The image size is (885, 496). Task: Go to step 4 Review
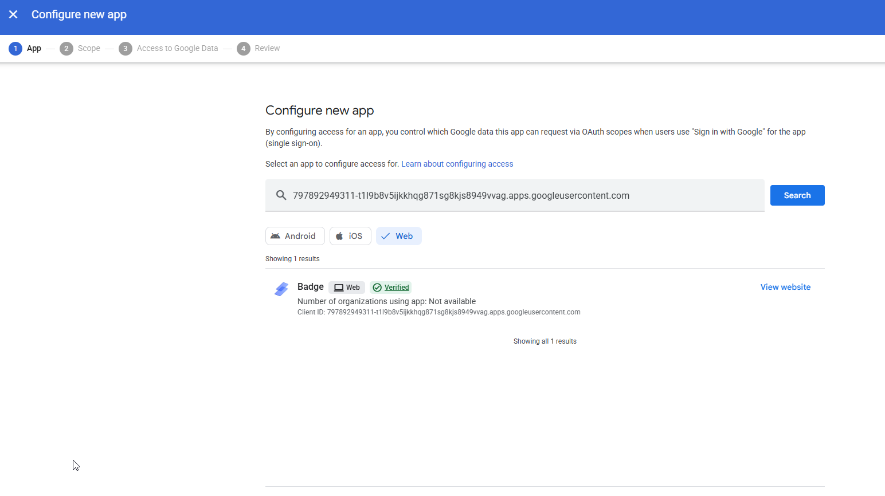(x=258, y=48)
